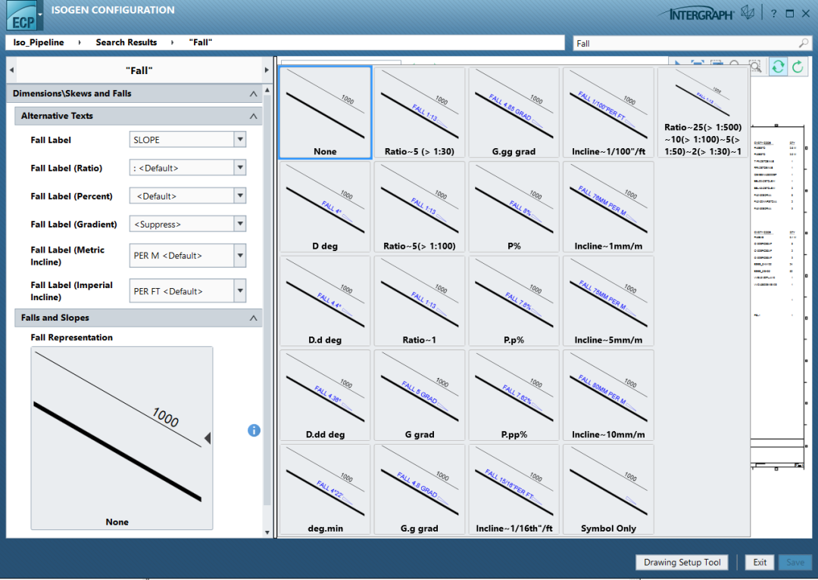Open the Drawing Setup Tool
The height and width of the screenshot is (580, 818).
682,563
